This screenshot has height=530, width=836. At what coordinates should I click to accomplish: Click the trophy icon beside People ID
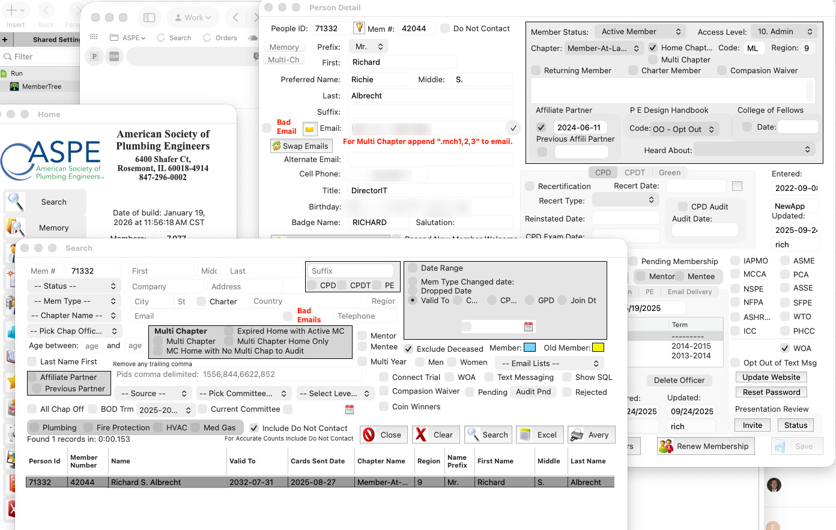pos(359,28)
